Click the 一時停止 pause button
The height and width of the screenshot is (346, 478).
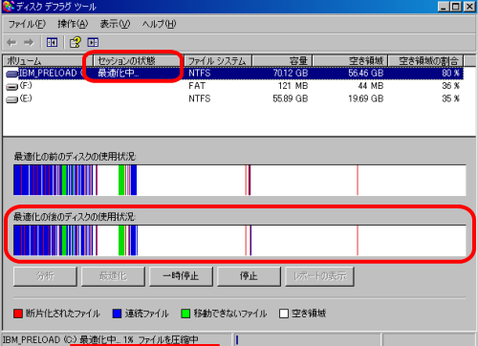[x=181, y=276]
